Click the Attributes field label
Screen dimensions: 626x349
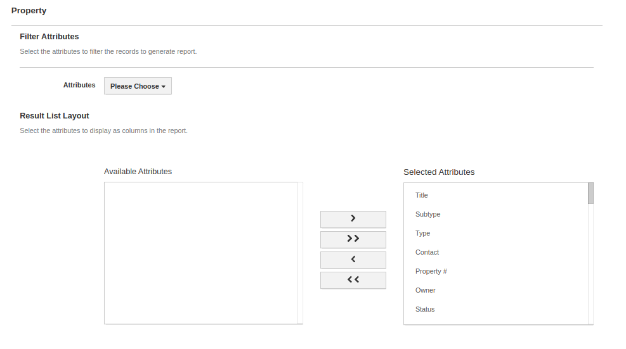(x=79, y=85)
